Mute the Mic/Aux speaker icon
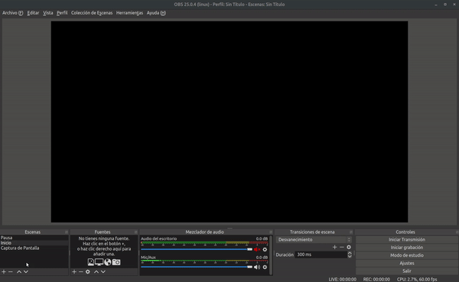This screenshot has height=282, width=459. point(257,267)
